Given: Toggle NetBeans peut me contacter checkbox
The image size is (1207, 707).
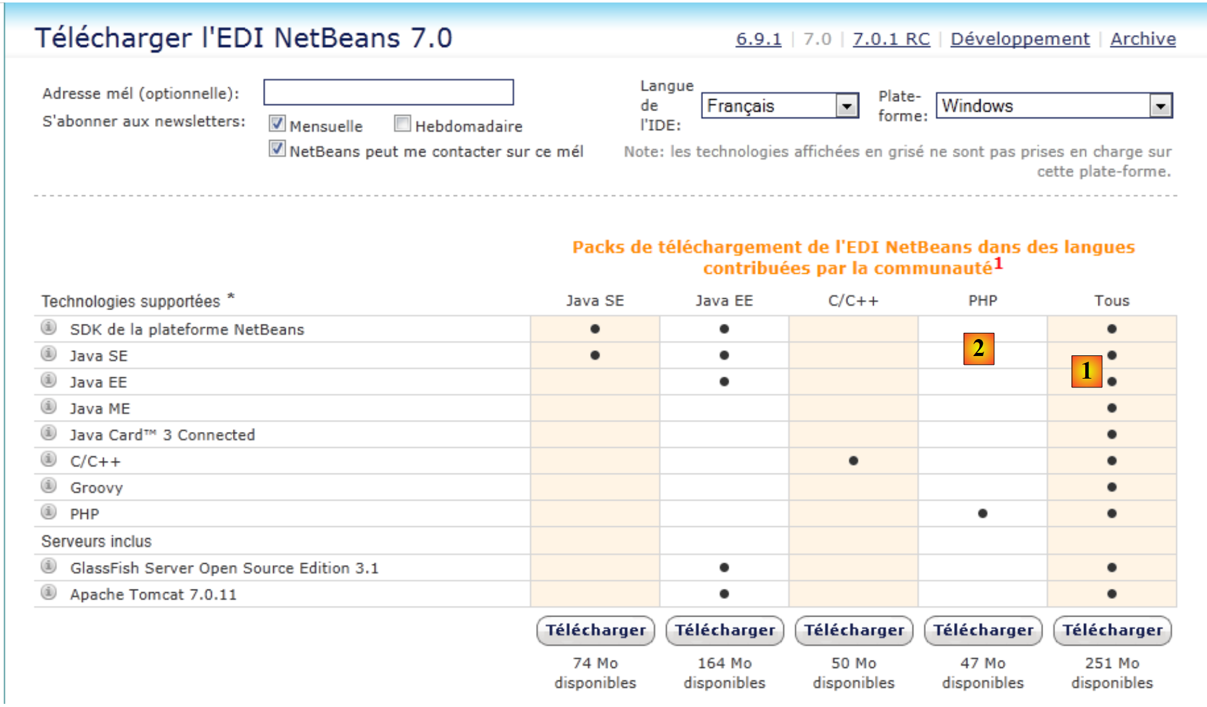Looking at the screenshot, I should tap(277, 149).
